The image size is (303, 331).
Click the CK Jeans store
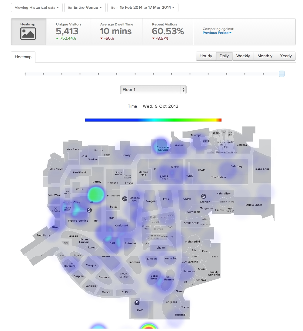171,302
